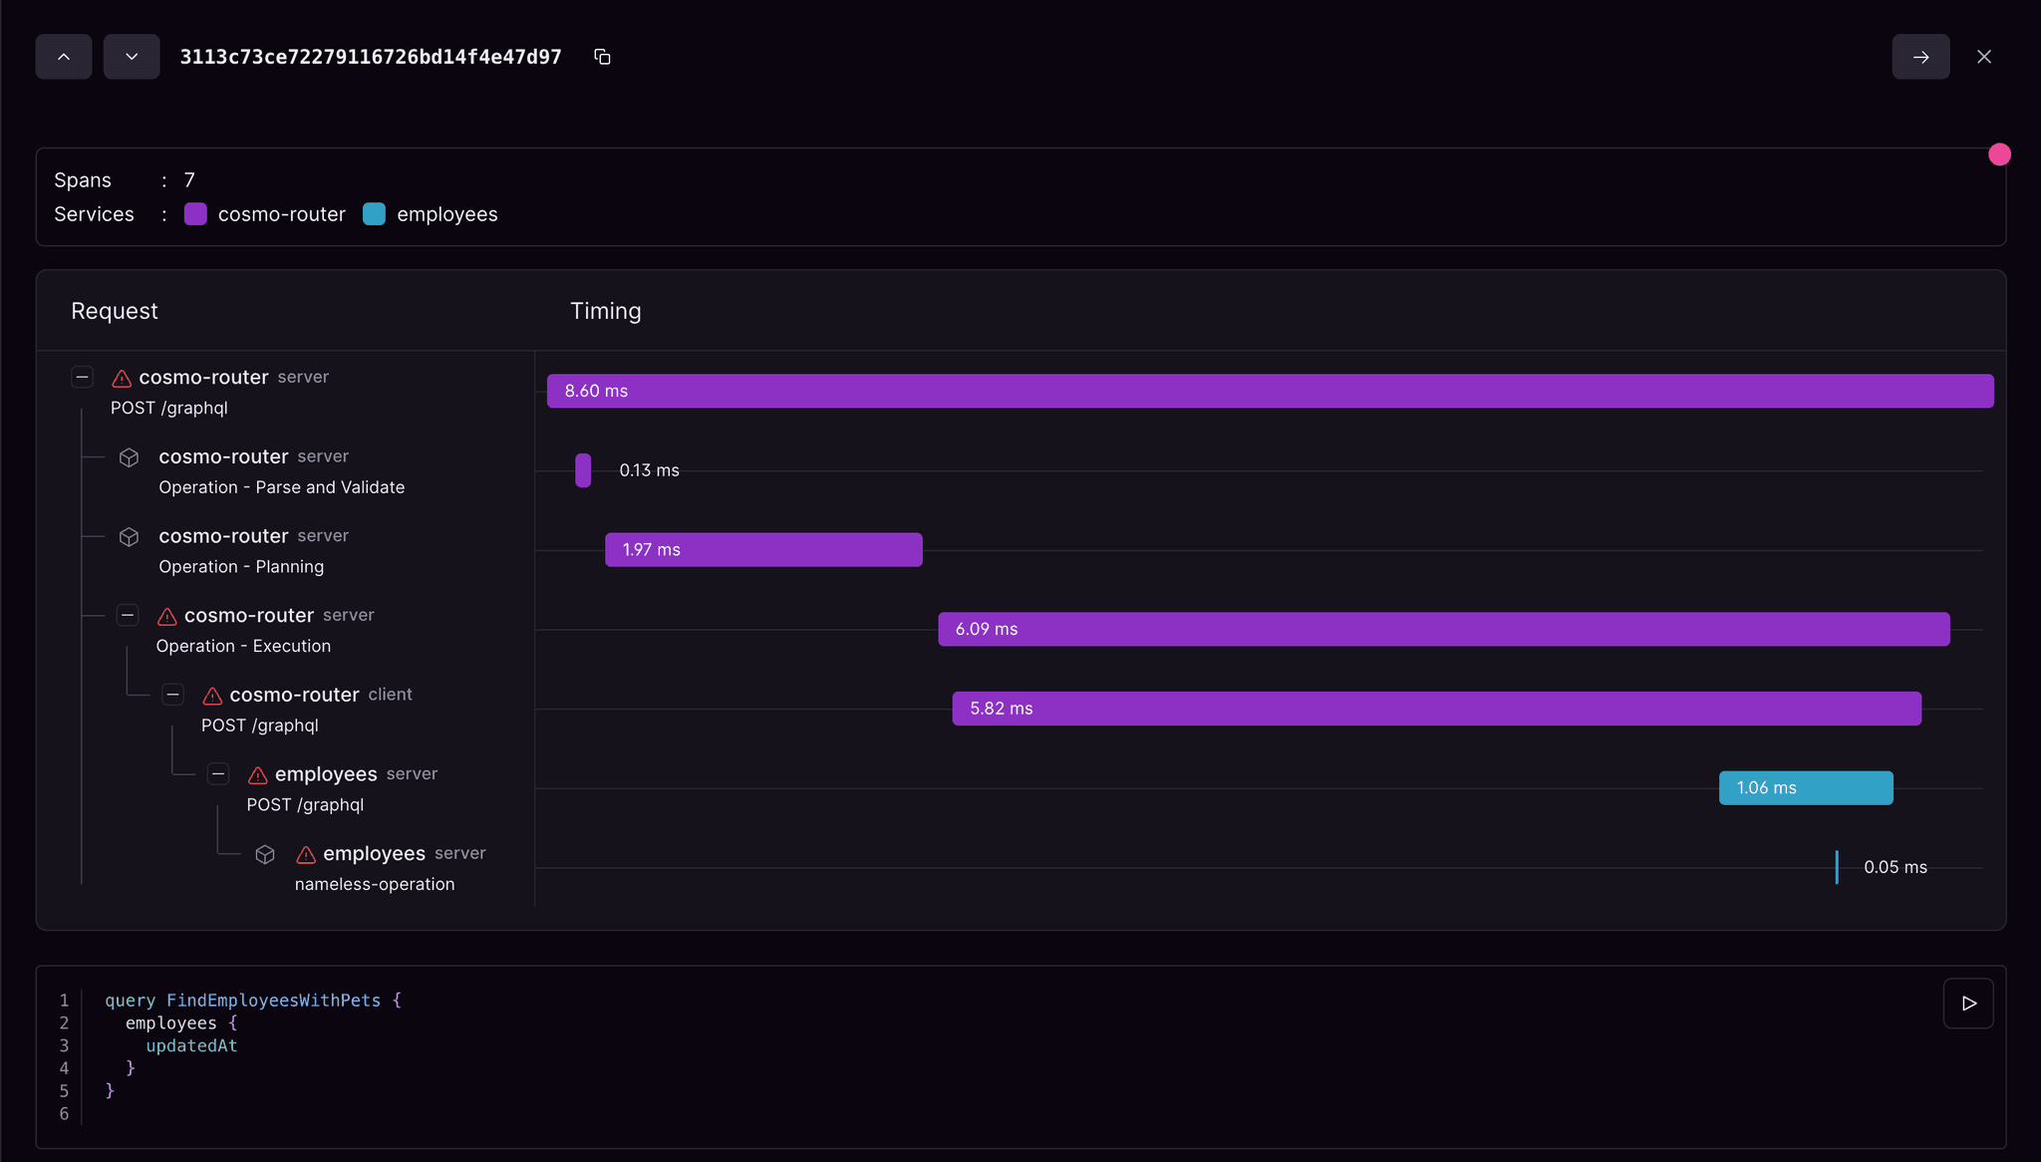Image resolution: width=2041 pixels, height=1162 pixels.
Task: Select the Operation - Parse and Validate row
Action: (x=281, y=487)
